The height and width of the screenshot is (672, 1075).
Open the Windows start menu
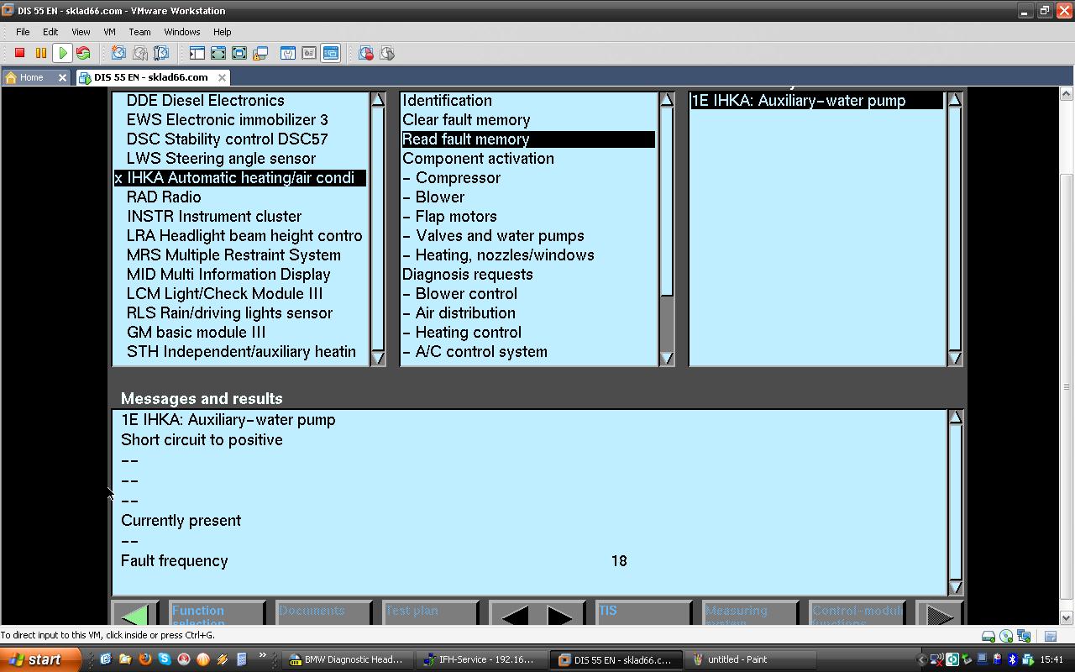pos(40,659)
